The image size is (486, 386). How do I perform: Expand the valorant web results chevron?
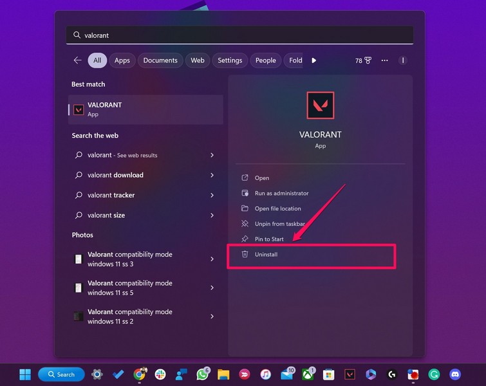point(212,155)
